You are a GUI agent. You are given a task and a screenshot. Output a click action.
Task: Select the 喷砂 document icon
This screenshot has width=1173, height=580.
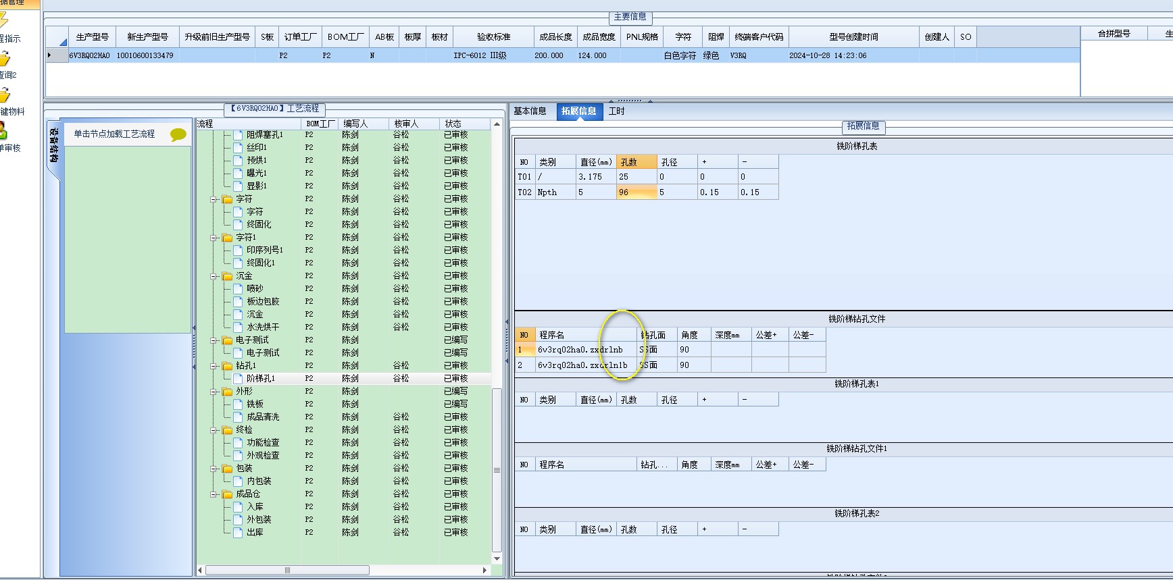pyautogui.click(x=238, y=288)
